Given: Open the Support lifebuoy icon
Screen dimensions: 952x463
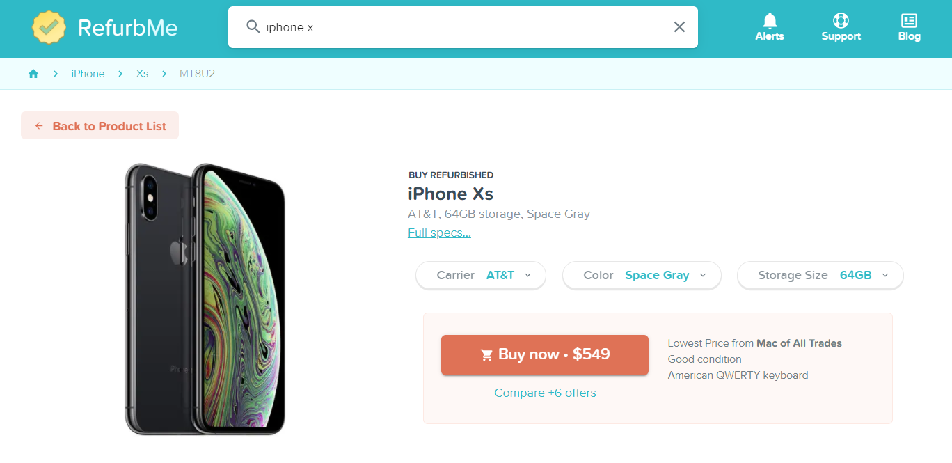Looking at the screenshot, I should (x=841, y=21).
